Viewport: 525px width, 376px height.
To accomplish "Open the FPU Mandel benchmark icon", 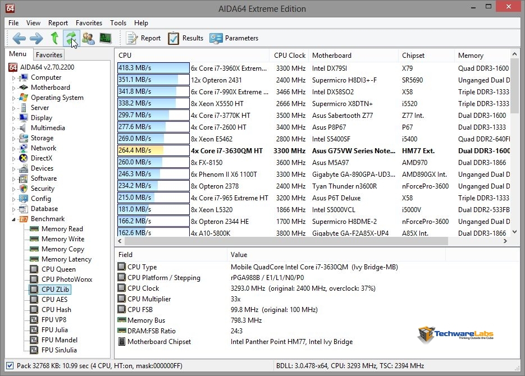I will [34, 340].
